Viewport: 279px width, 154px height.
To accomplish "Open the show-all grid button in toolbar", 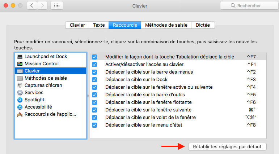I will [57, 6].
